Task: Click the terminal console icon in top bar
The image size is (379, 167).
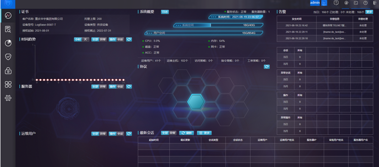Action: 356,3
